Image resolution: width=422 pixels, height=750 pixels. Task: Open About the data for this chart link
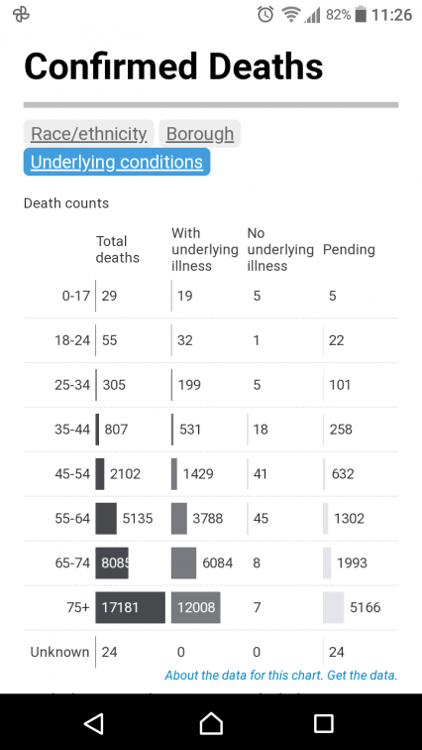click(243, 676)
